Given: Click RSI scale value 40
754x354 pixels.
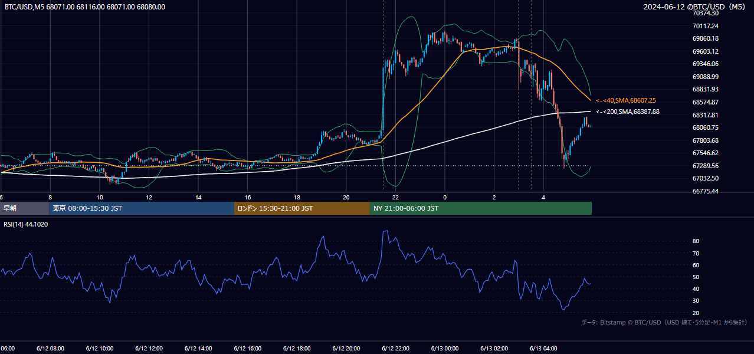Looking at the screenshot, I should [x=696, y=289].
